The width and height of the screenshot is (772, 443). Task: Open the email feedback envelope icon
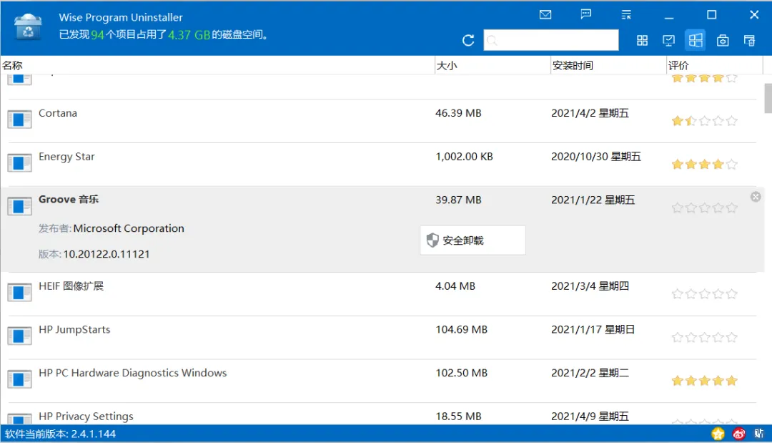click(545, 15)
